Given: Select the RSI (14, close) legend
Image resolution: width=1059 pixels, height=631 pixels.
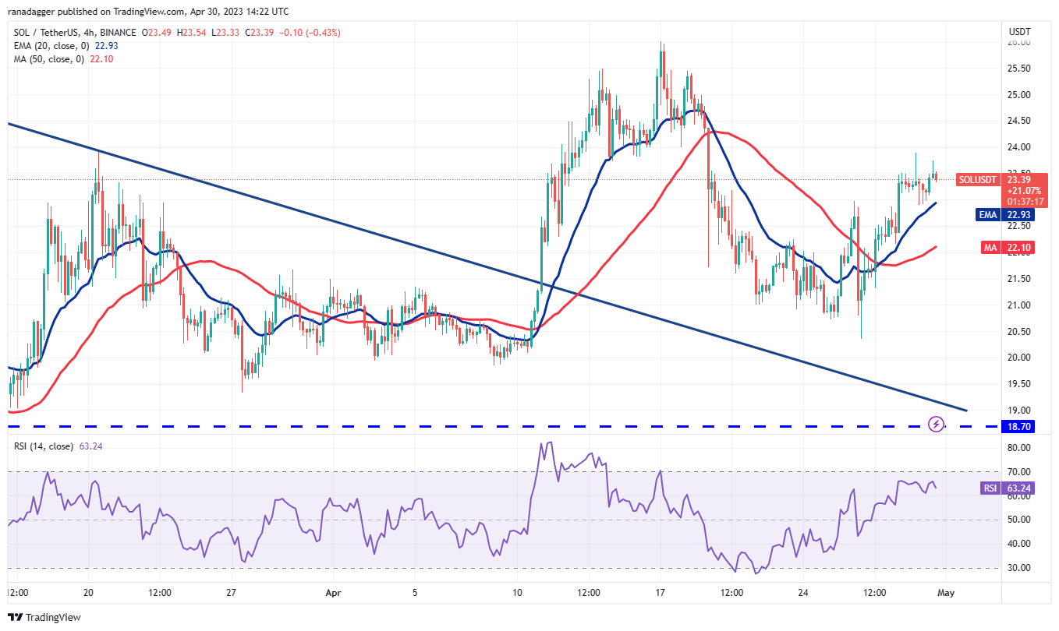Looking at the screenshot, I should 44,446.
